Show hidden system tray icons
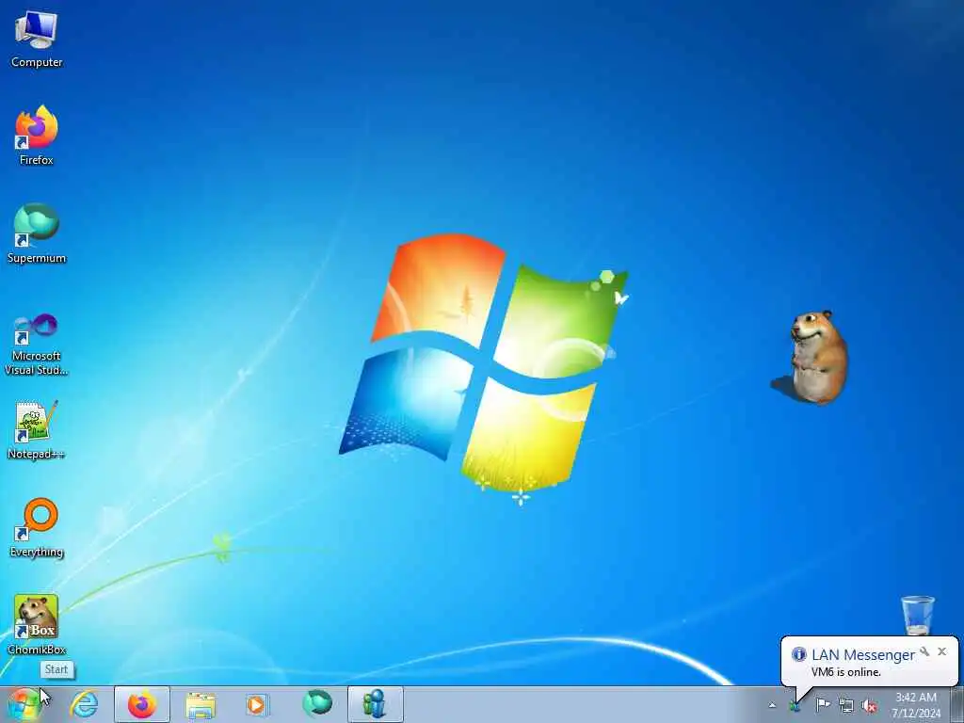Image resolution: width=964 pixels, height=723 pixels. coord(772,705)
